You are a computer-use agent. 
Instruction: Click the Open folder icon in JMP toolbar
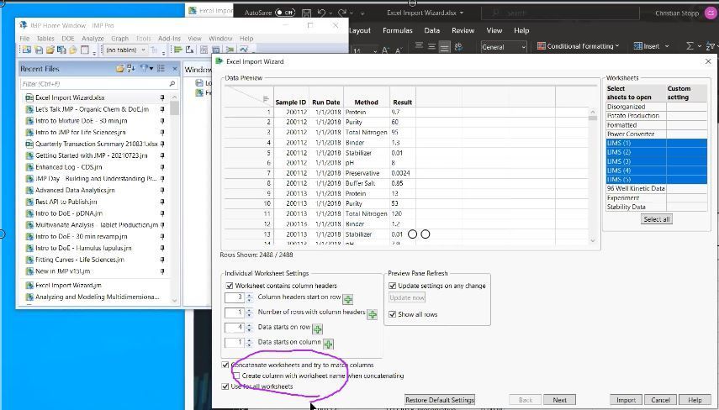50,50
